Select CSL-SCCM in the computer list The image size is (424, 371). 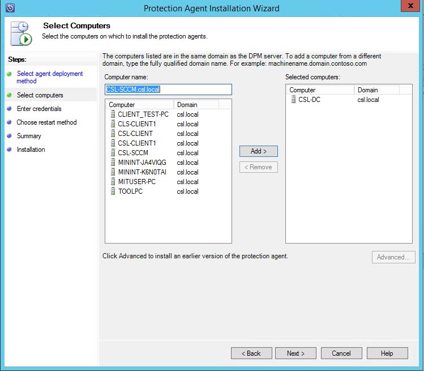pyautogui.click(x=133, y=152)
